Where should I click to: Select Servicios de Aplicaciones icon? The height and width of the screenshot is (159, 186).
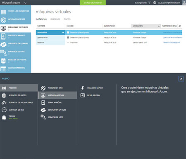point(4,102)
